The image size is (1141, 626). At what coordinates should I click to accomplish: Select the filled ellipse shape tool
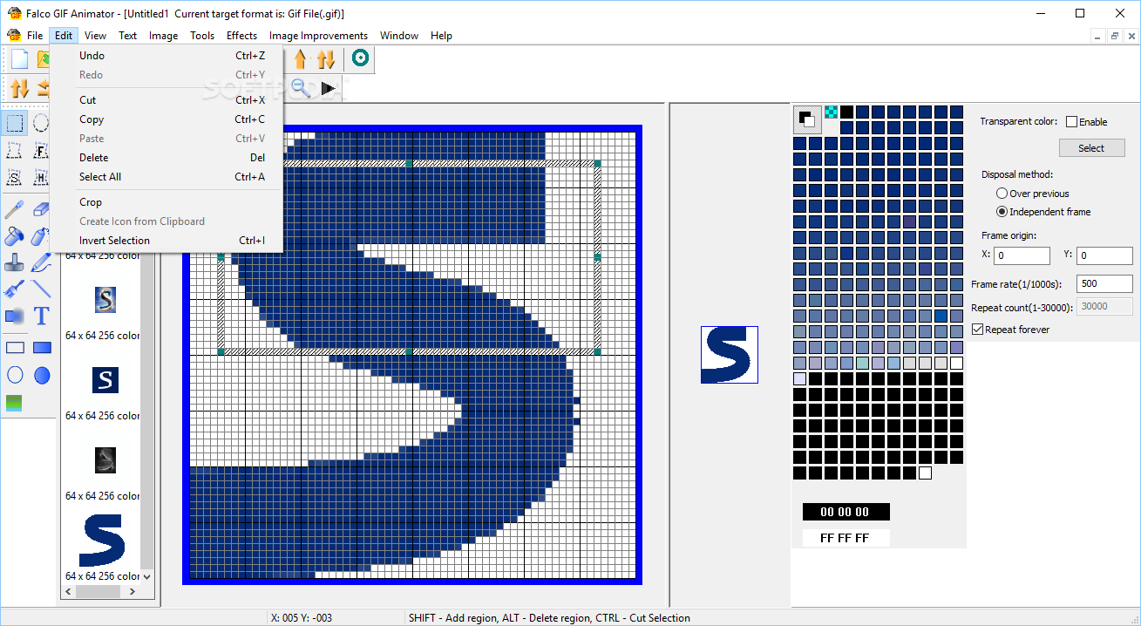click(x=41, y=375)
